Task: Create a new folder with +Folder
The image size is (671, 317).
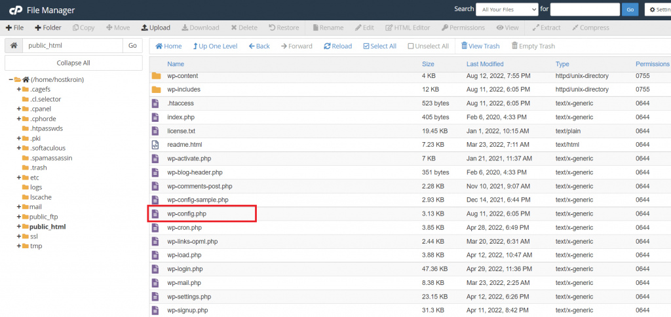Action: (x=48, y=28)
